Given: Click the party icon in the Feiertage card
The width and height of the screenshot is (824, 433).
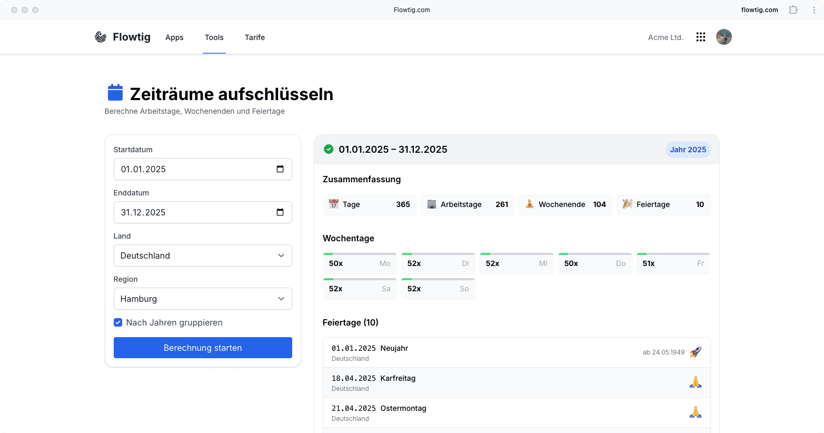Looking at the screenshot, I should (628, 204).
